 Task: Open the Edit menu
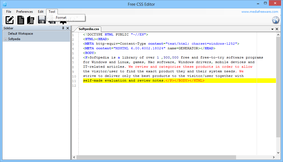41,12
